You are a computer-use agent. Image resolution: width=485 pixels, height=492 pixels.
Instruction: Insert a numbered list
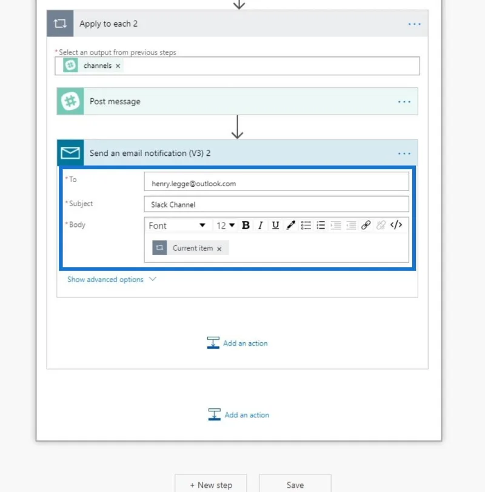(321, 225)
